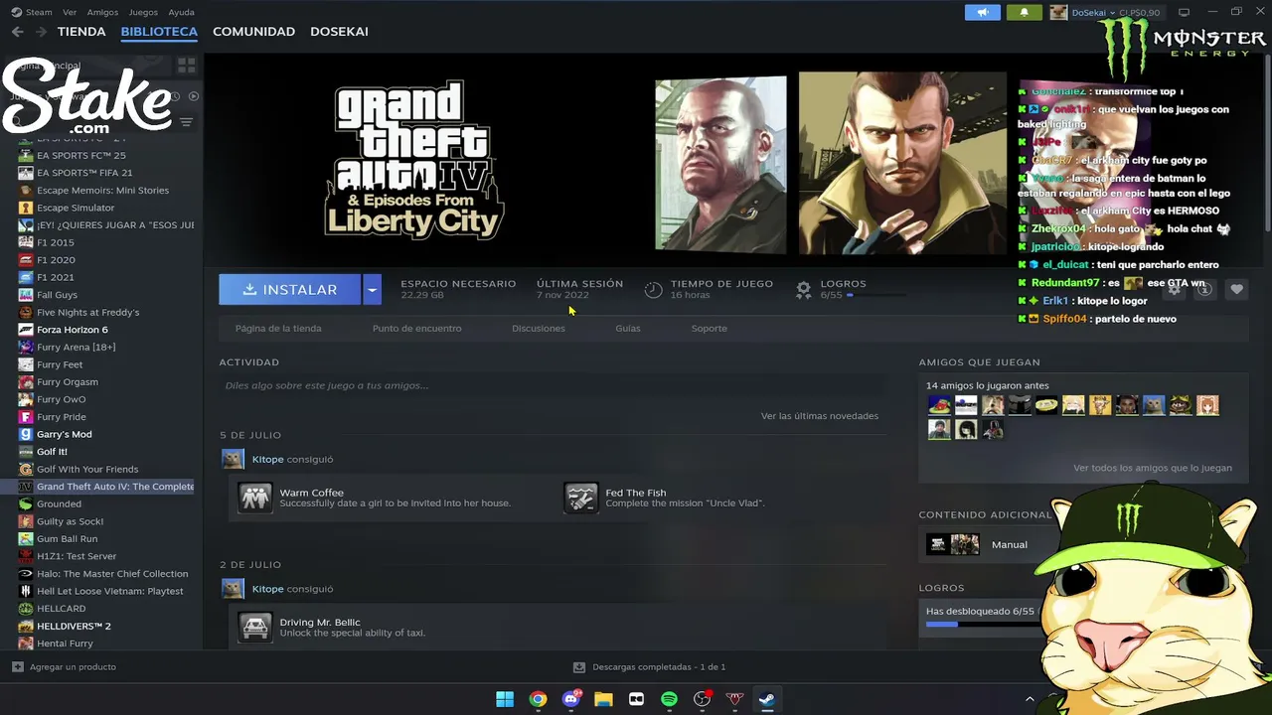1272x715 pixels.
Task: Open Driving Mr. Bellic achievement icon
Action: pyautogui.click(x=255, y=627)
